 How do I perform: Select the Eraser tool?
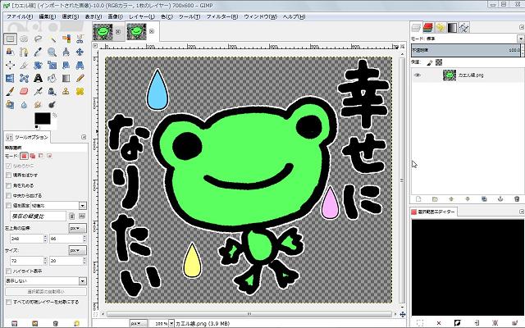(x=24, y=91)
